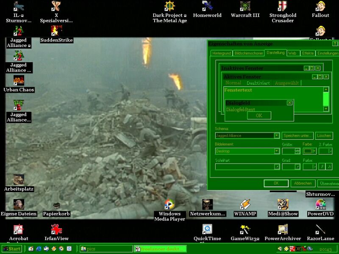The height and width of the screenshot is (254, 339).
Task: Open the Start menu
Action: 12,249
